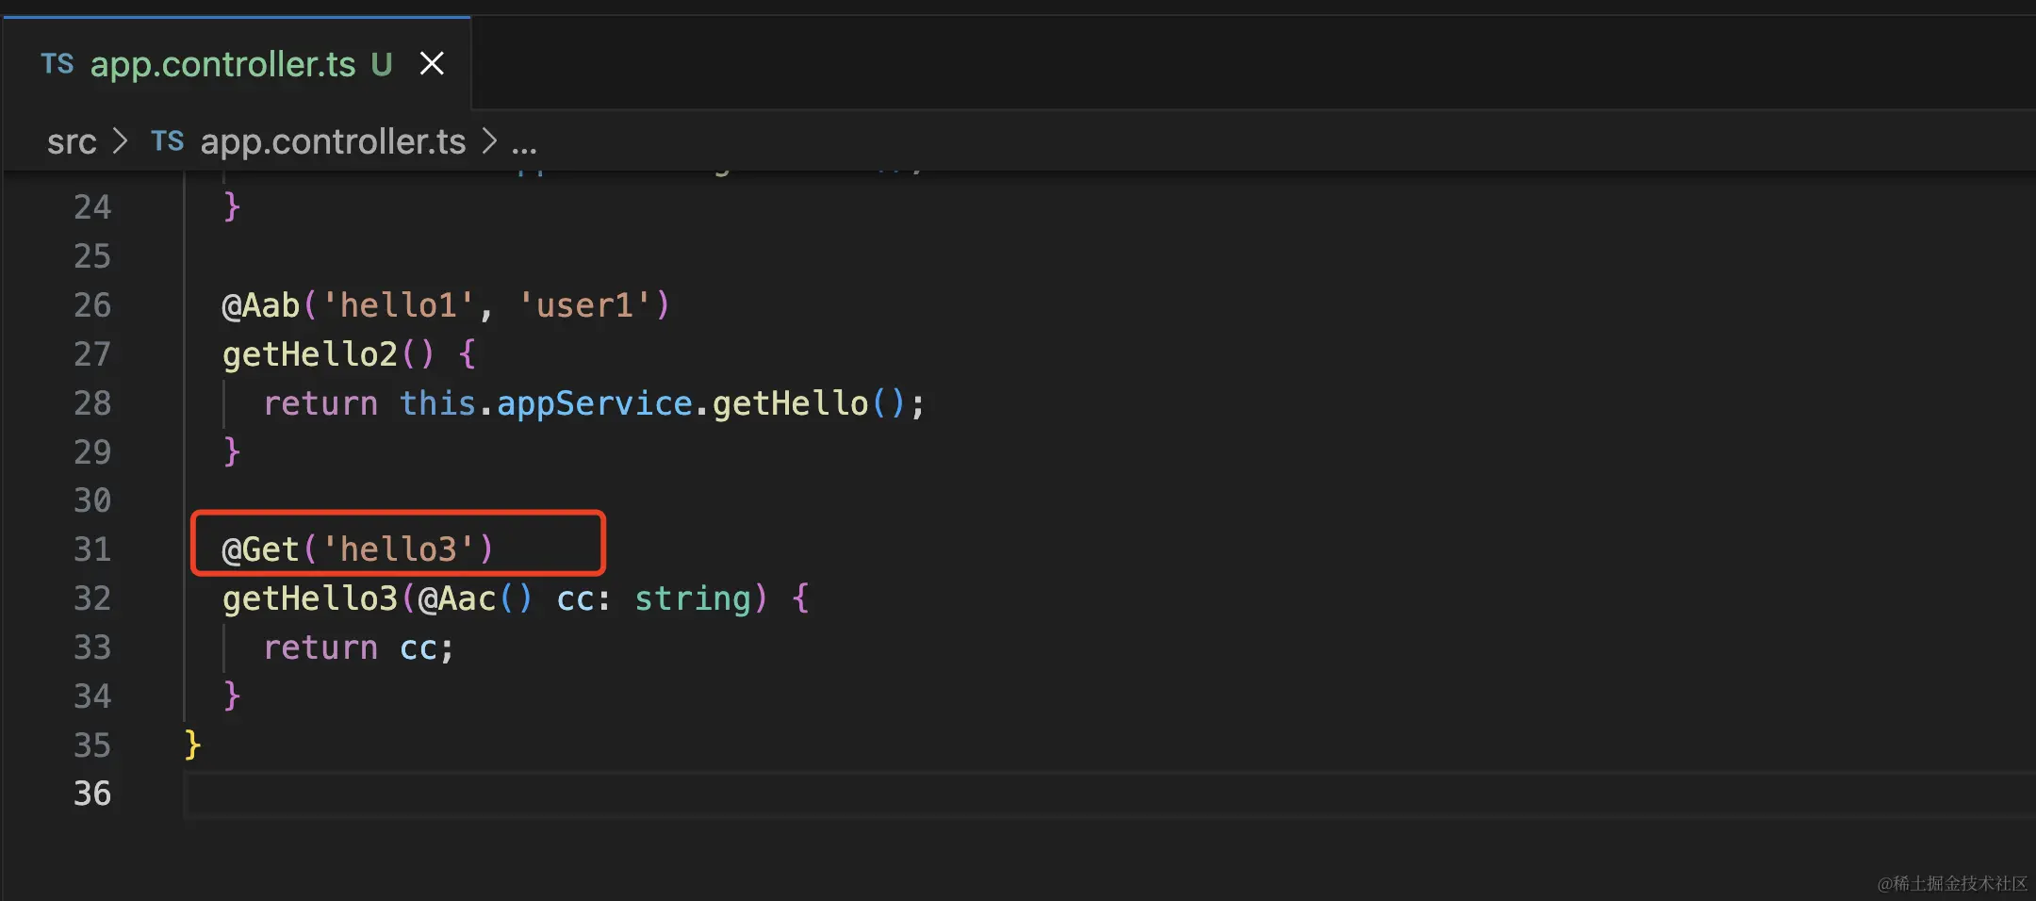Click the 'hello3' route string
Image resolution: width=2036 pixels, height=901 pixels.
(398, 549)
